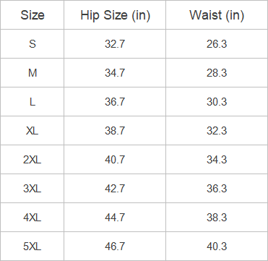Select waist value 26.3
This screenshot has width=268, height=261.
217,44
